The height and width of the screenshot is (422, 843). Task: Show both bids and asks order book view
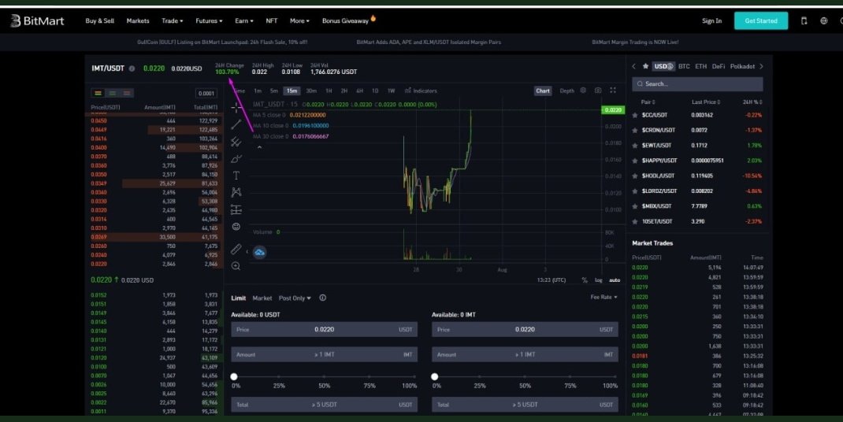98,93
